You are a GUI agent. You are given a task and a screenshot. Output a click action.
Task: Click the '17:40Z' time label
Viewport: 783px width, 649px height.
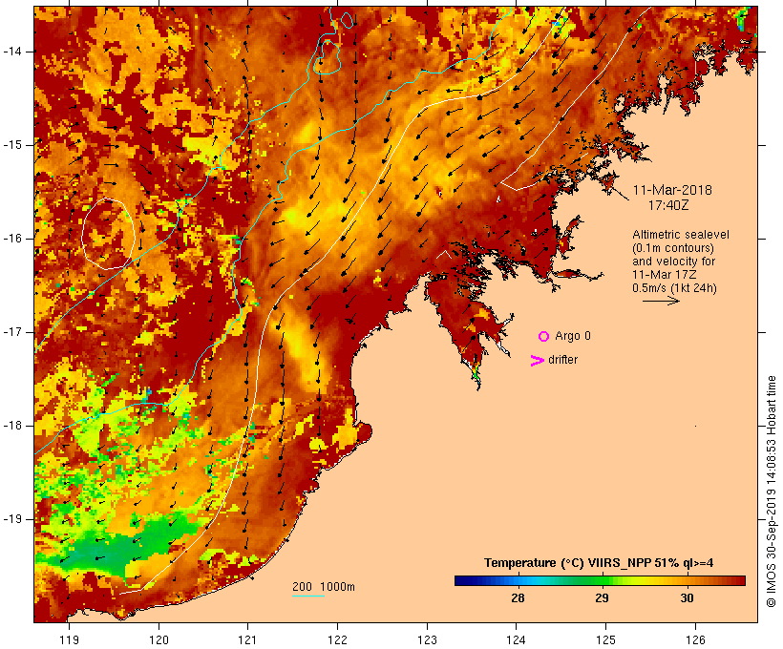pyautogui.click(x=668, y=205)
